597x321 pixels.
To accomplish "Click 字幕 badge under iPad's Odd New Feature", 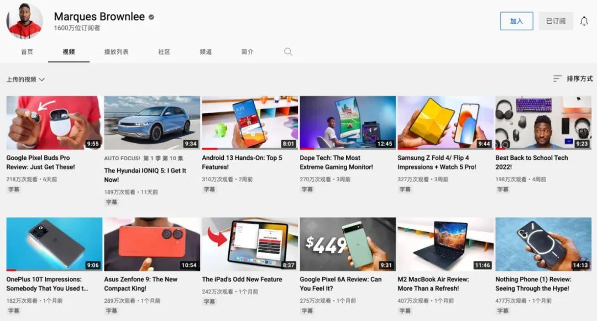I will click(210, 302).
